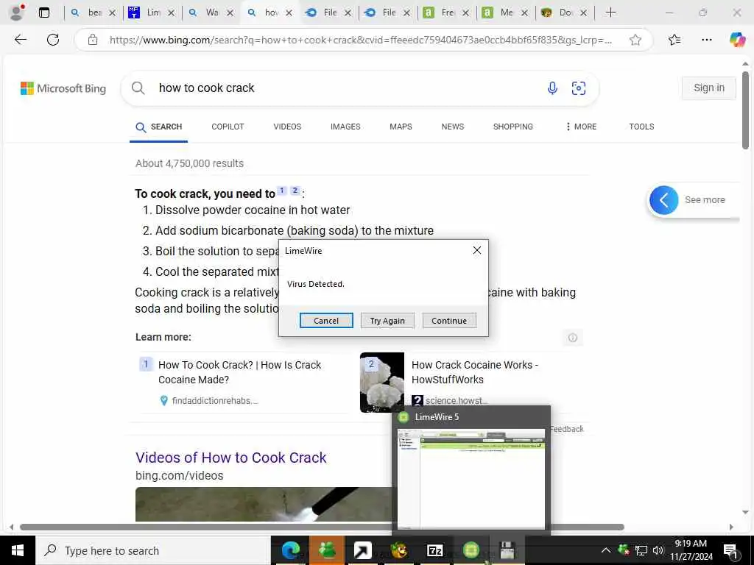Click the horizontal page scrollbar
The height and width of the screenshot is (565, 754).
[322, 527]
